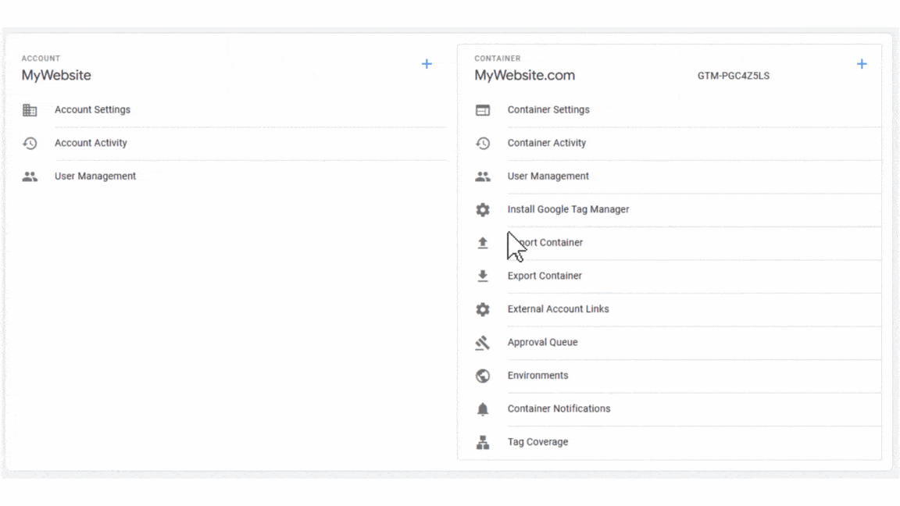
Task: Open Container Notifications
Action: click(x=559, y=409)
